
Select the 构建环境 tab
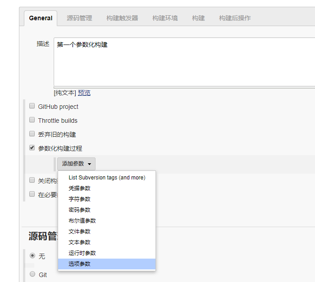tap(165, 18)
